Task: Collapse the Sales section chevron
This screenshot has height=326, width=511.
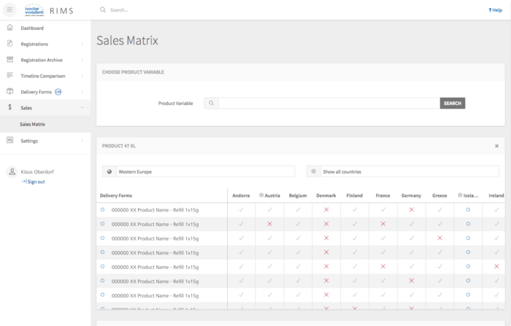Action: click(82, 108)
